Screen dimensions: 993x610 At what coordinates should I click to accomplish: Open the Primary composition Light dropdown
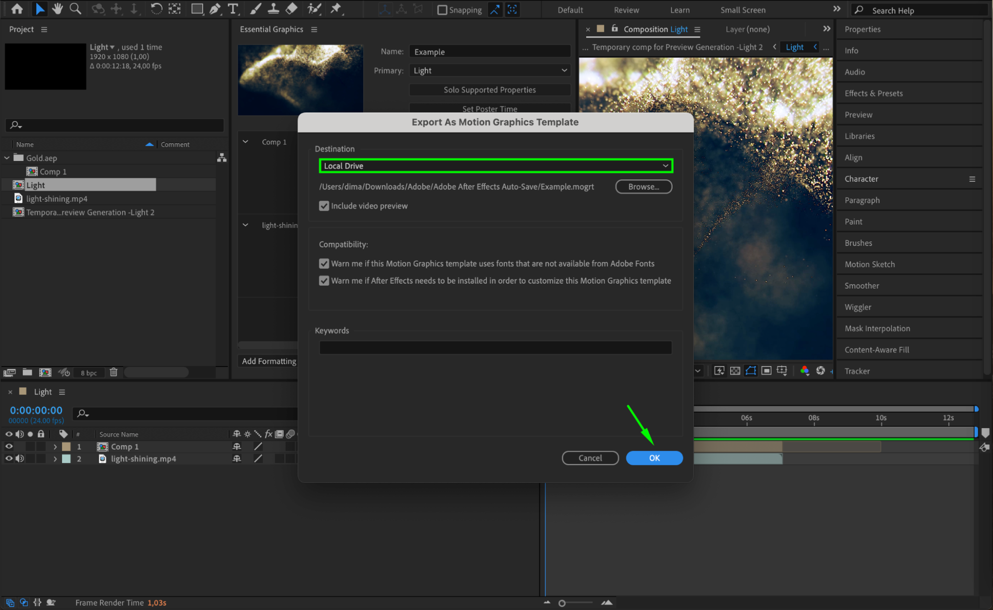point(489,71)
